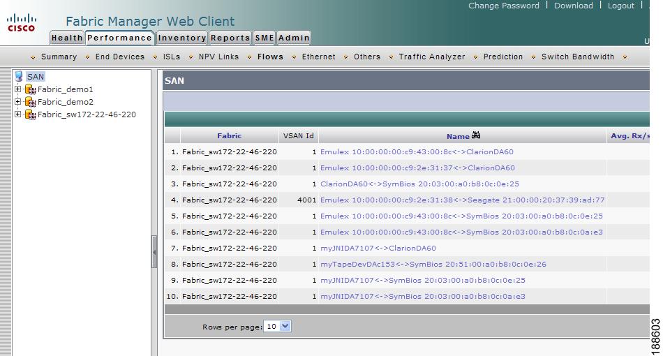Image resolution: width=663 pixels, height=356 pixels.
Task: Select Fabric_demo2 in the tree
Action: point(66,102)
